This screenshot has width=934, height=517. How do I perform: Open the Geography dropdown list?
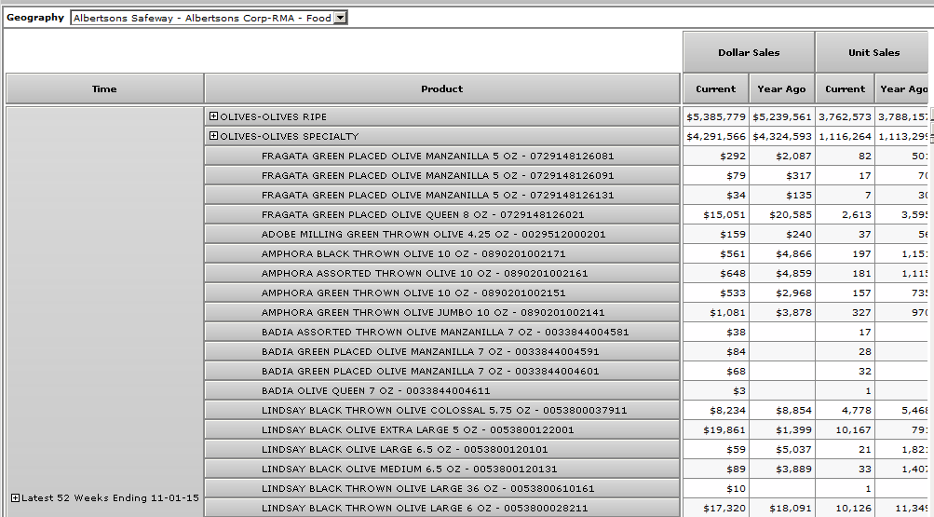point(340,18)
